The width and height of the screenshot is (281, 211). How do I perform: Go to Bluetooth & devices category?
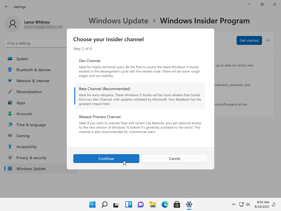point(33,70)
